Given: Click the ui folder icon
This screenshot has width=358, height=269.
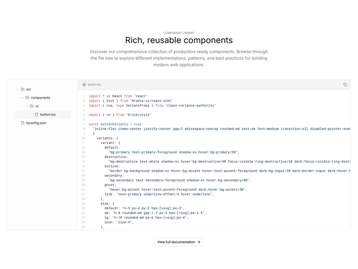Looking at the screenshot, I should [x=32, y=106].
